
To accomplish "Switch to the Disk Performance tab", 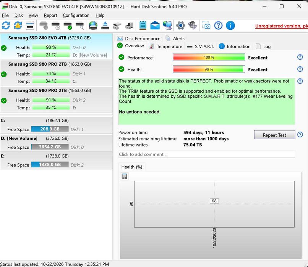I will pos(139,39).
